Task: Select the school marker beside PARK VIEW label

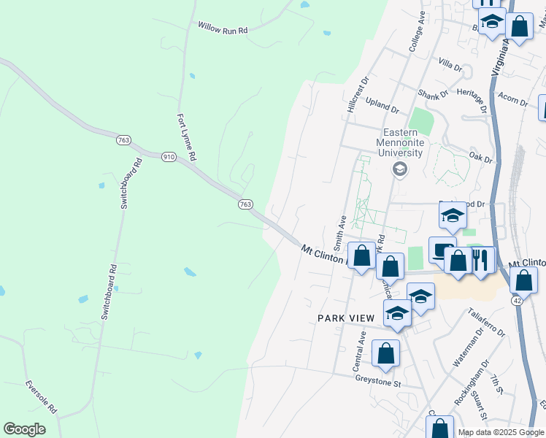Action: pyautogui.click(x=397, y=315)
